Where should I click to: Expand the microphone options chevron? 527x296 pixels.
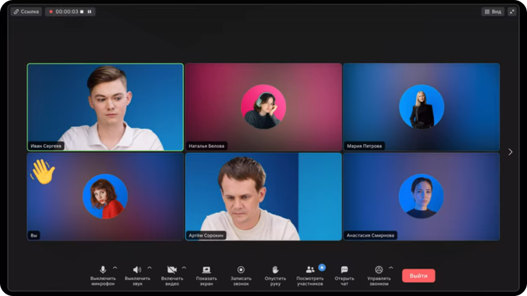pyautogui.click(x=115, y=268)
